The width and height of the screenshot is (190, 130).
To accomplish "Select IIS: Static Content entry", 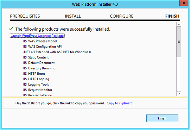I will click(36, 57).
